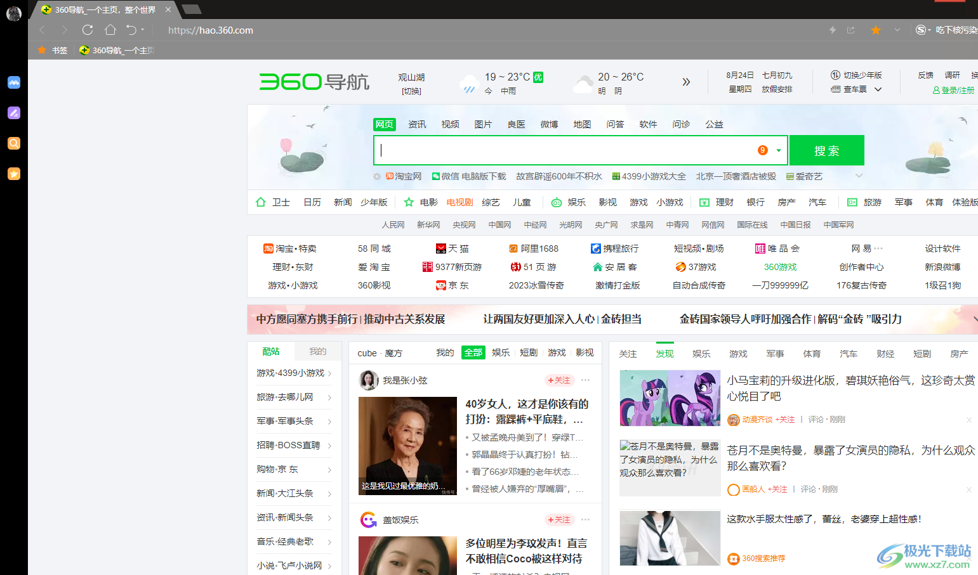Follow 我是张小弦 with the +关注 button

click(x=559, y=380)
